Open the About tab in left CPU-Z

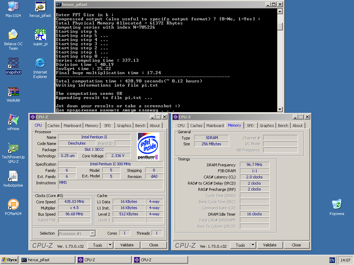click(x=155, y=126)
